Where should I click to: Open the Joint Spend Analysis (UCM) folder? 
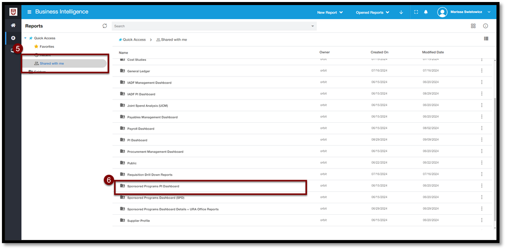point(148,106)
